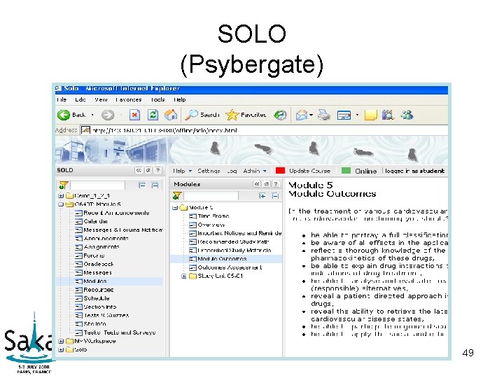Viewport: 504px width, 378px height.
Task: Expand the Study Unit C5-C1 folder
Action: [184, 276]
